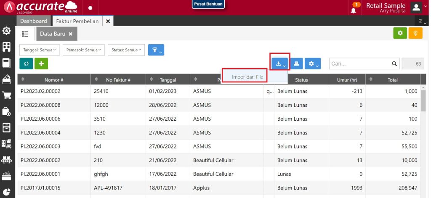Click the magnifier search icon
This screenshot has height=198, width=431.
(394, 64)
